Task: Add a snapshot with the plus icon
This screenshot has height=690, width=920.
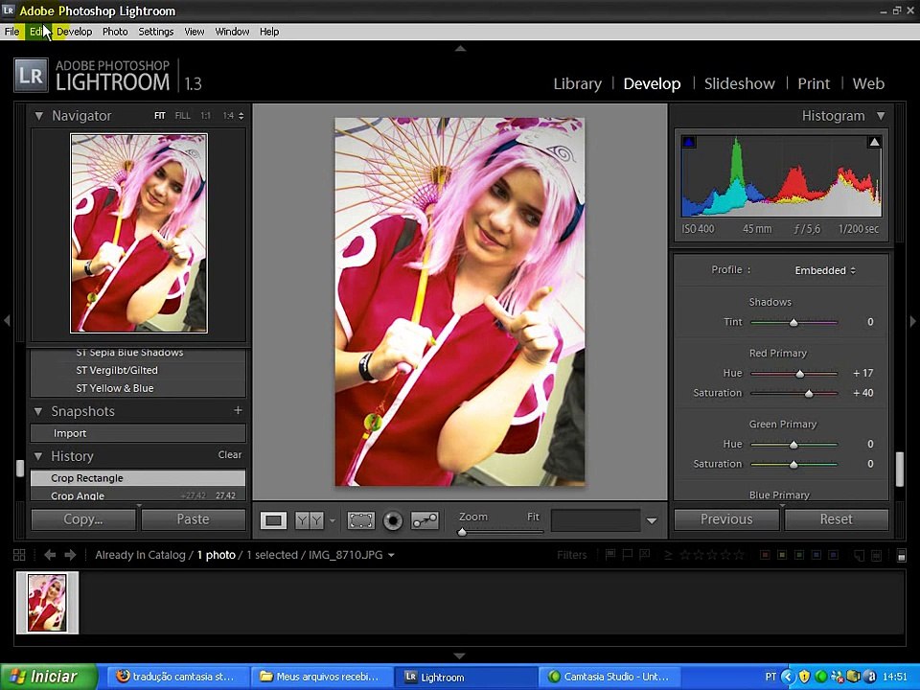Action: [x=238, y=410]
